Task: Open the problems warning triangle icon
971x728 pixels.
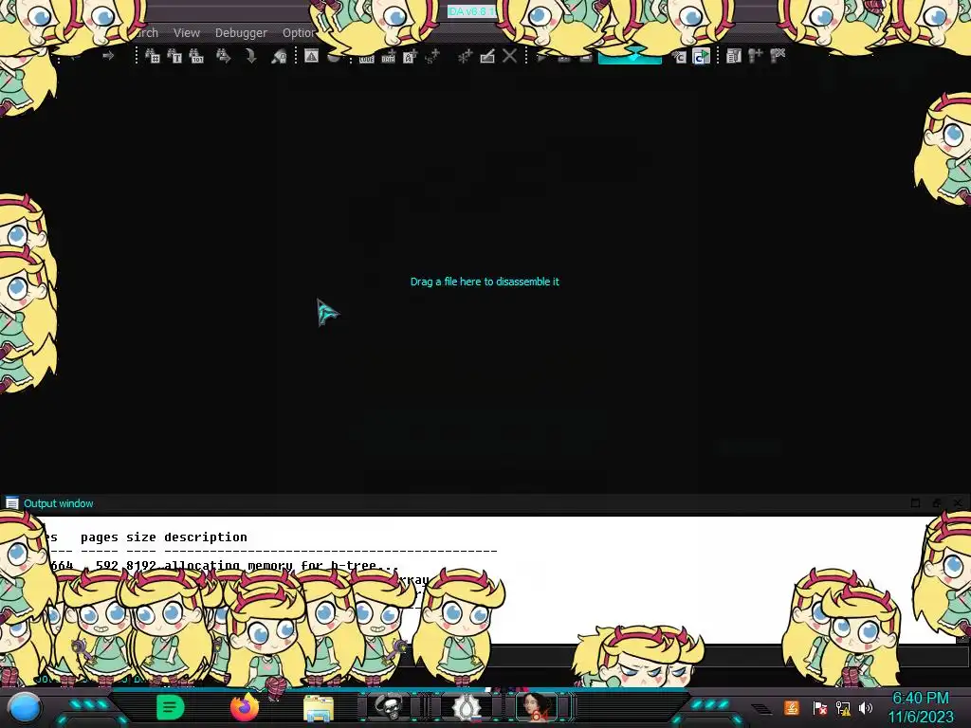Action: [x=311, y=56]
